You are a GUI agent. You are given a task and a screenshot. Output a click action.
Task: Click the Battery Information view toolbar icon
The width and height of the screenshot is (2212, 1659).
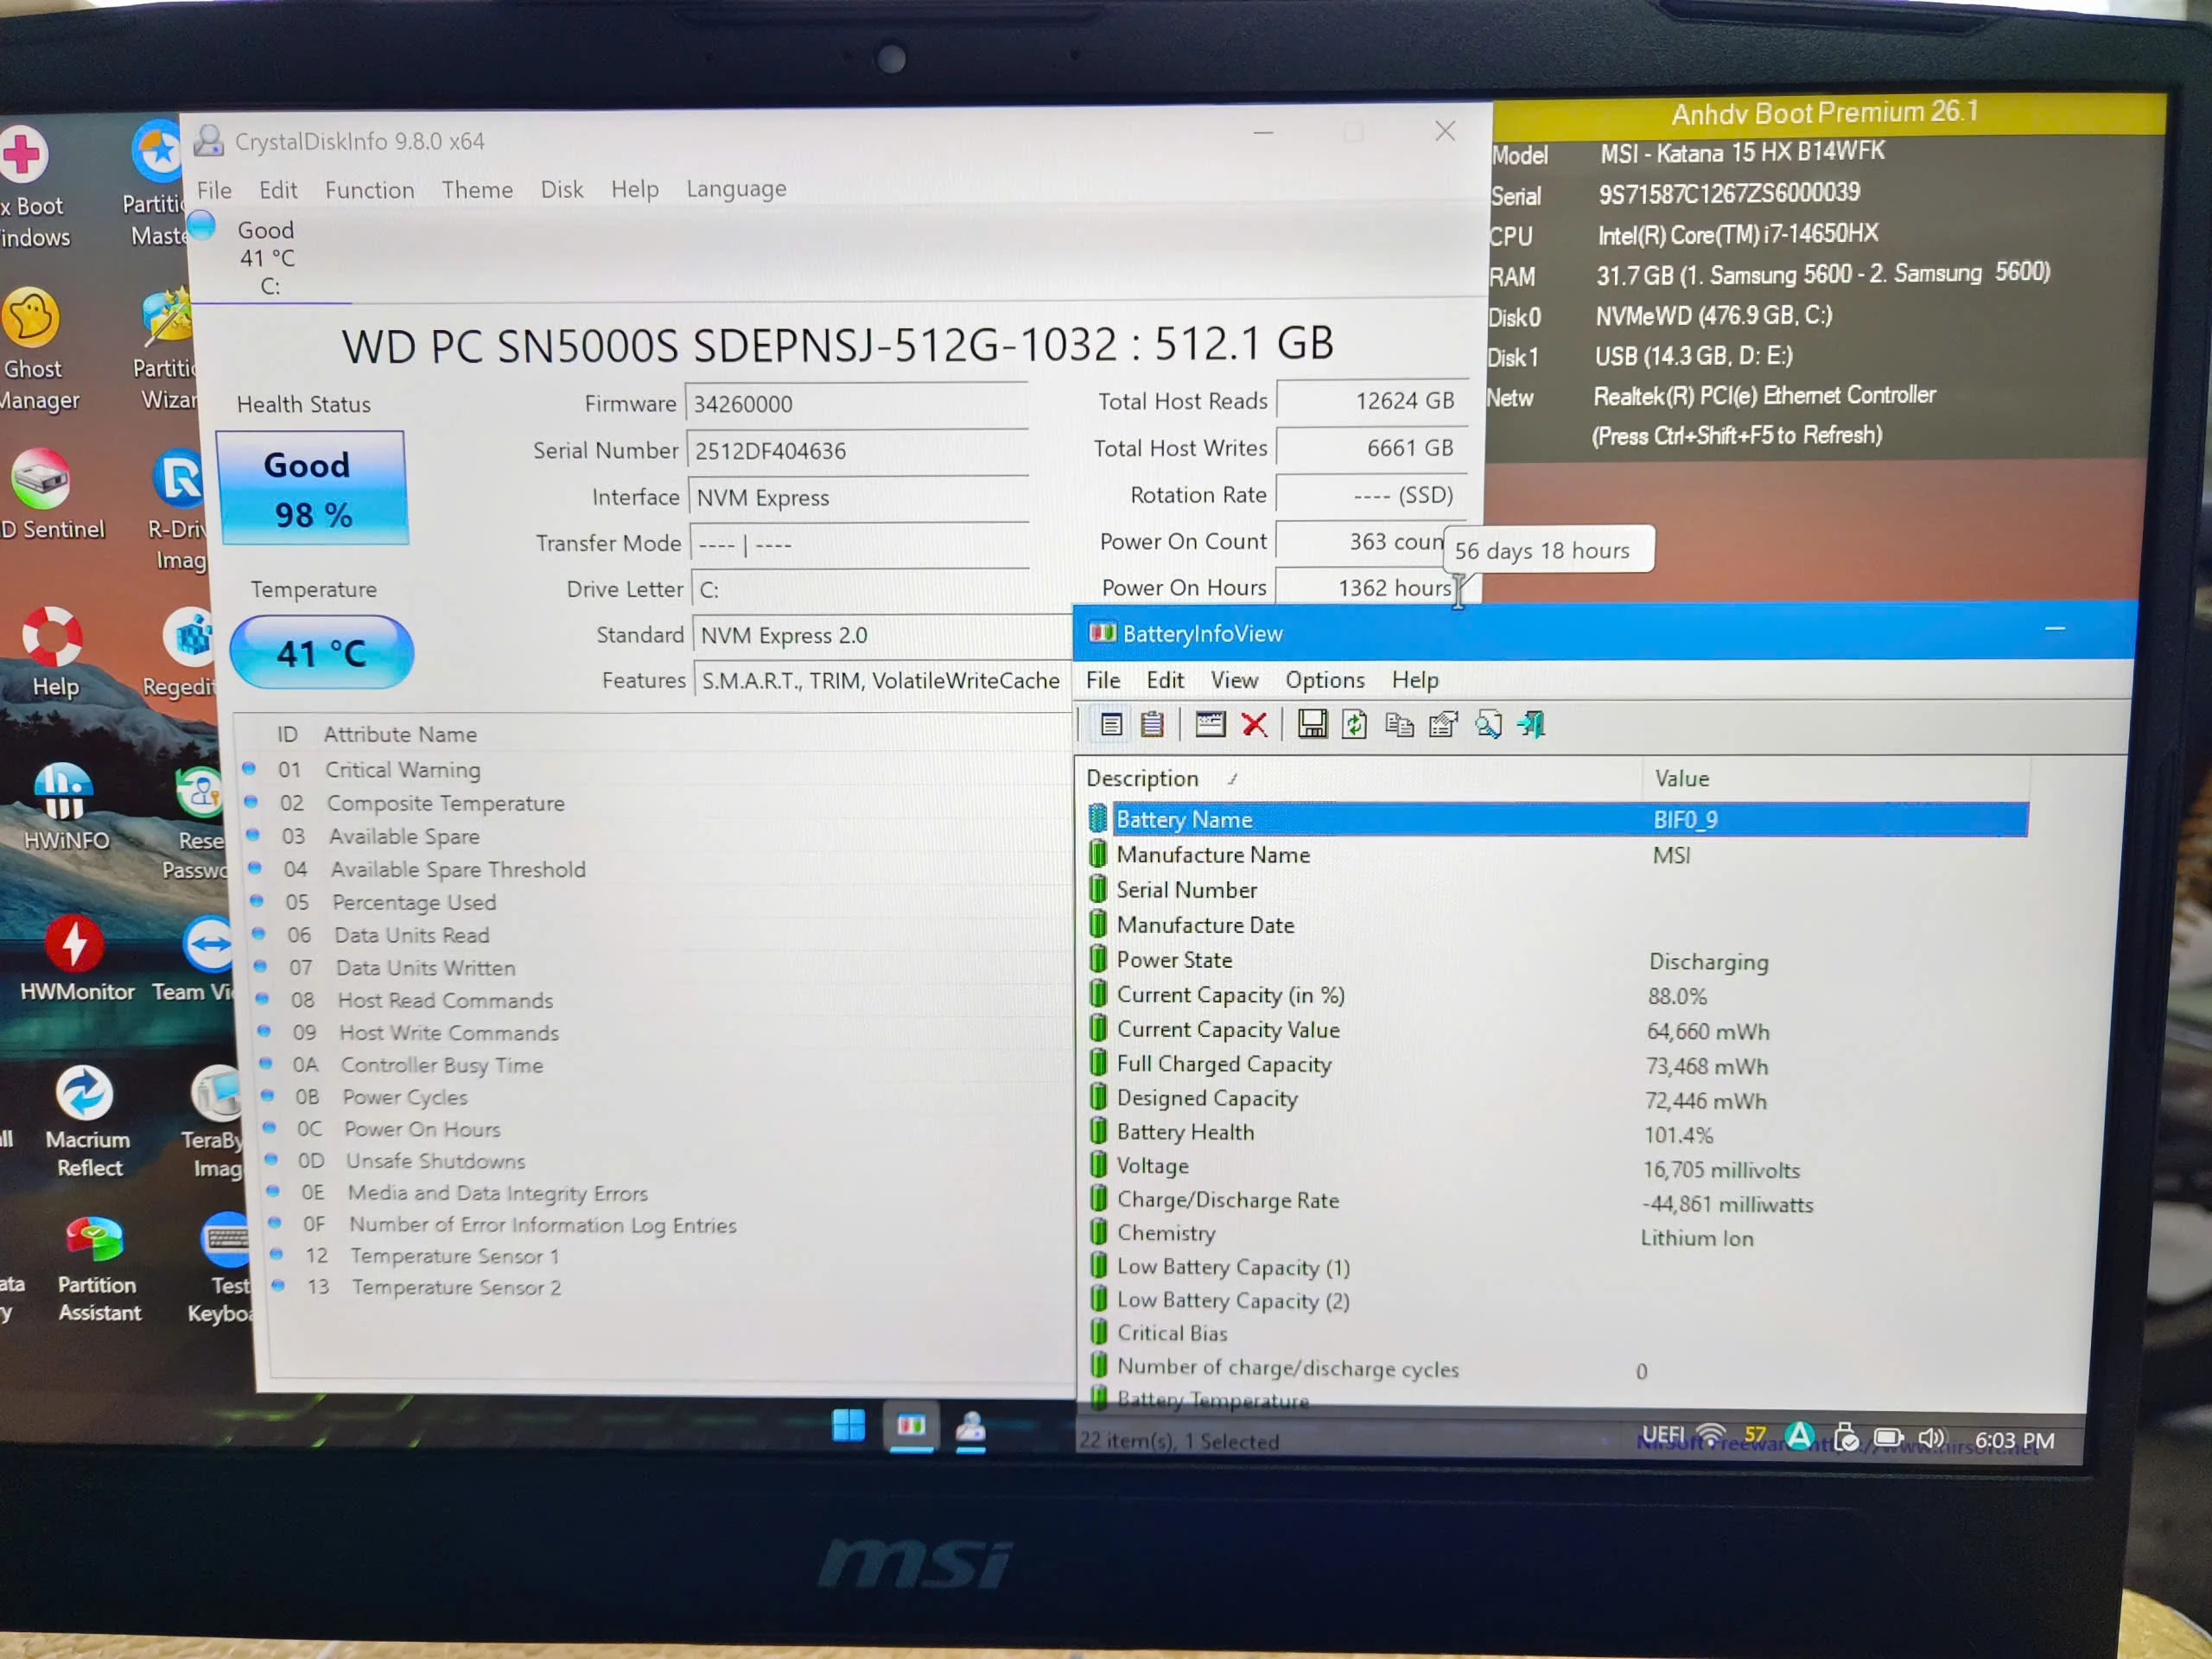tap(1111, 724)
